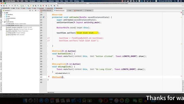Collapse the Gradle Scripts node
Image resolution: width=184 pixels, height=104 pixels.
click(x=3, y=22)
